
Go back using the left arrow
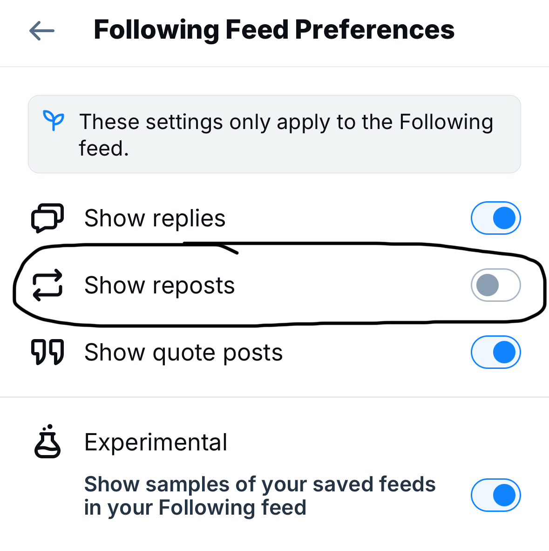[42, 31]
